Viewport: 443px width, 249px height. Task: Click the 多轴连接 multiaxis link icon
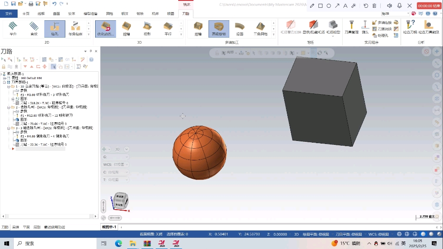pos(382,22)
